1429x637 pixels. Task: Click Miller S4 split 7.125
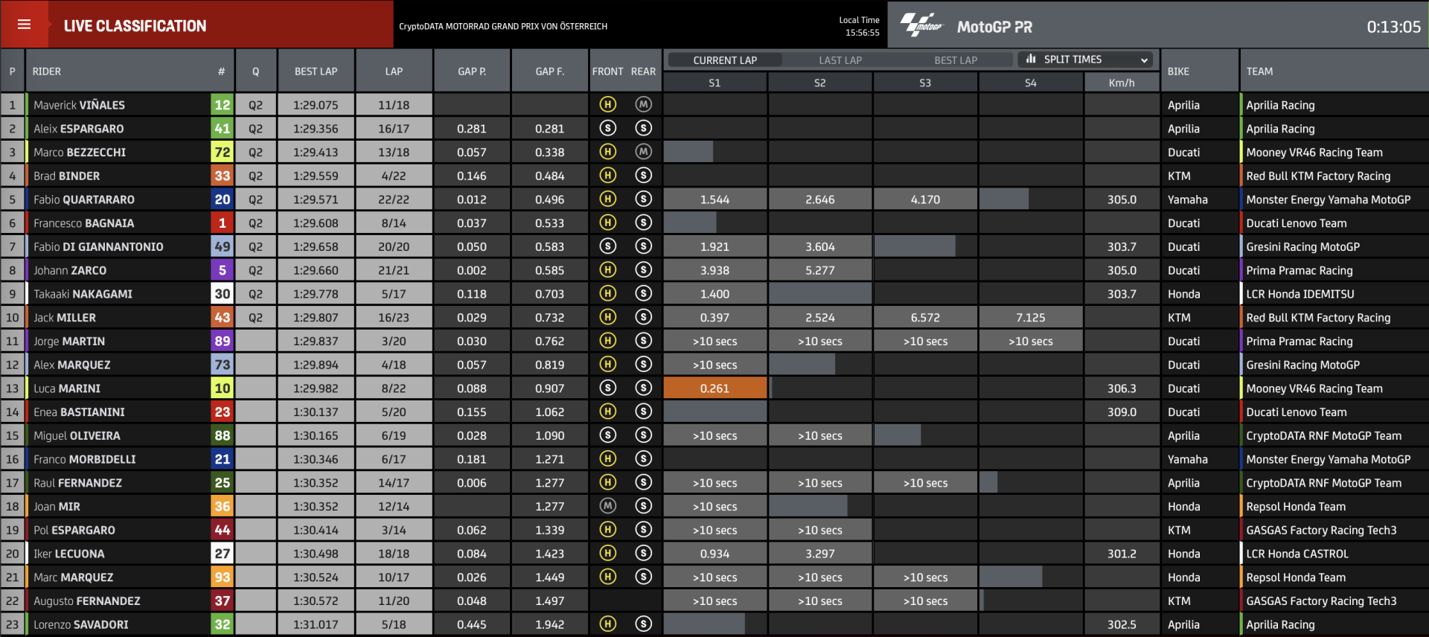point(1030,318)
